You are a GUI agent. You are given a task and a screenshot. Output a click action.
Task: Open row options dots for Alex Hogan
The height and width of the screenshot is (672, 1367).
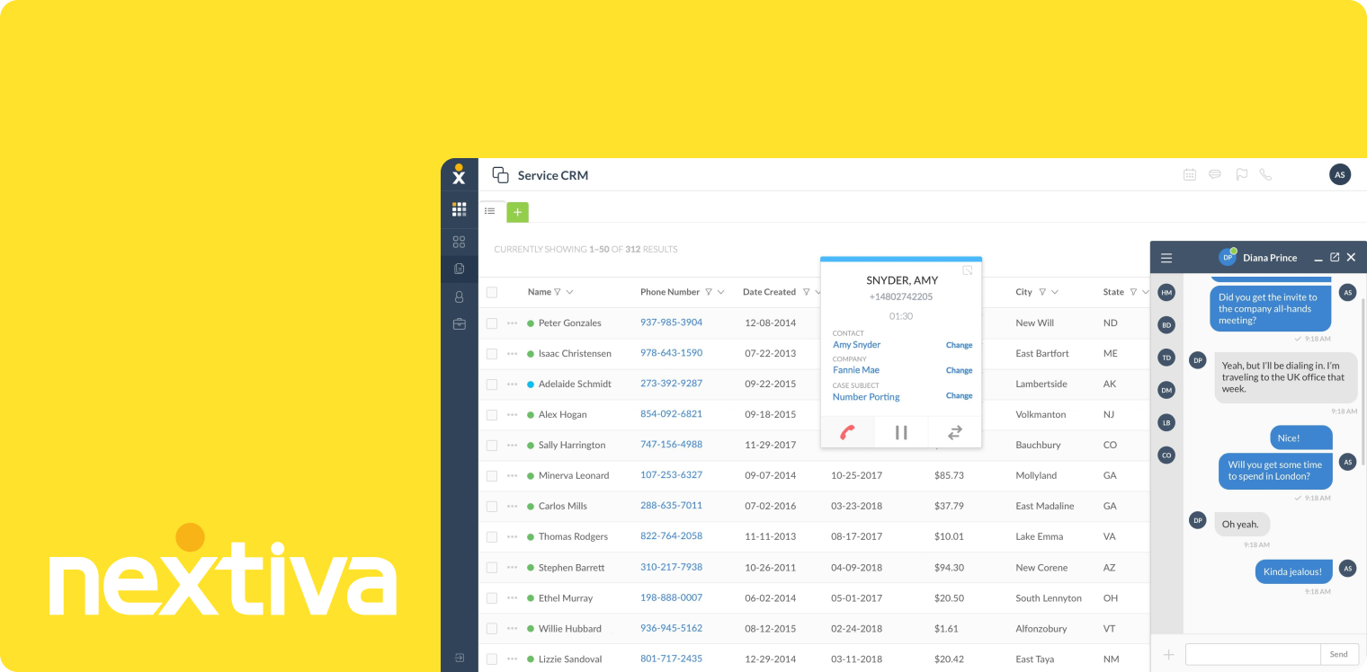coord(513,415)
